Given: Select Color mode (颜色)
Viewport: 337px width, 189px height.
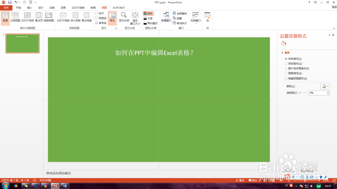Looking at the screenshot, I should point(148,13).
